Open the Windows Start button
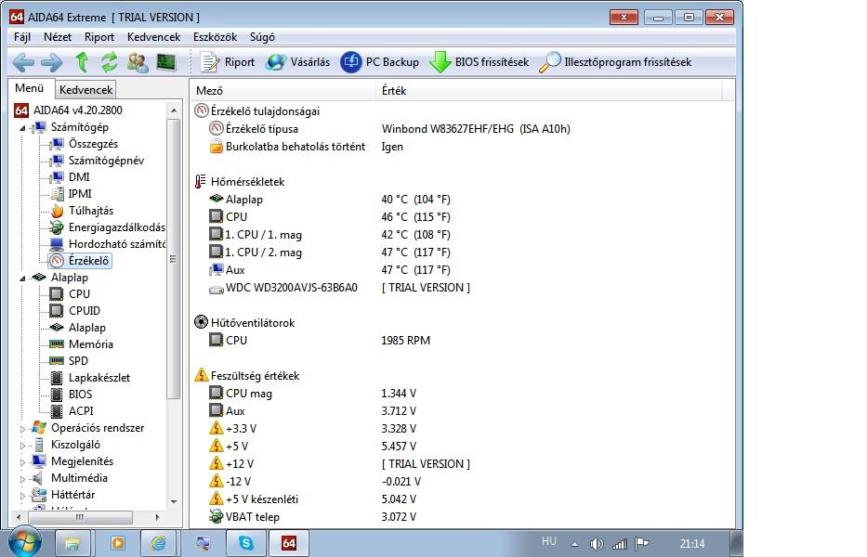Viewport: 867px width, 557px height. pos(24,543)
